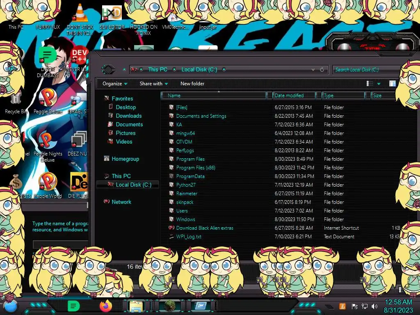Select the [Files] folder
This screenshot has width=420, height=315.
(x=182, y=107)
